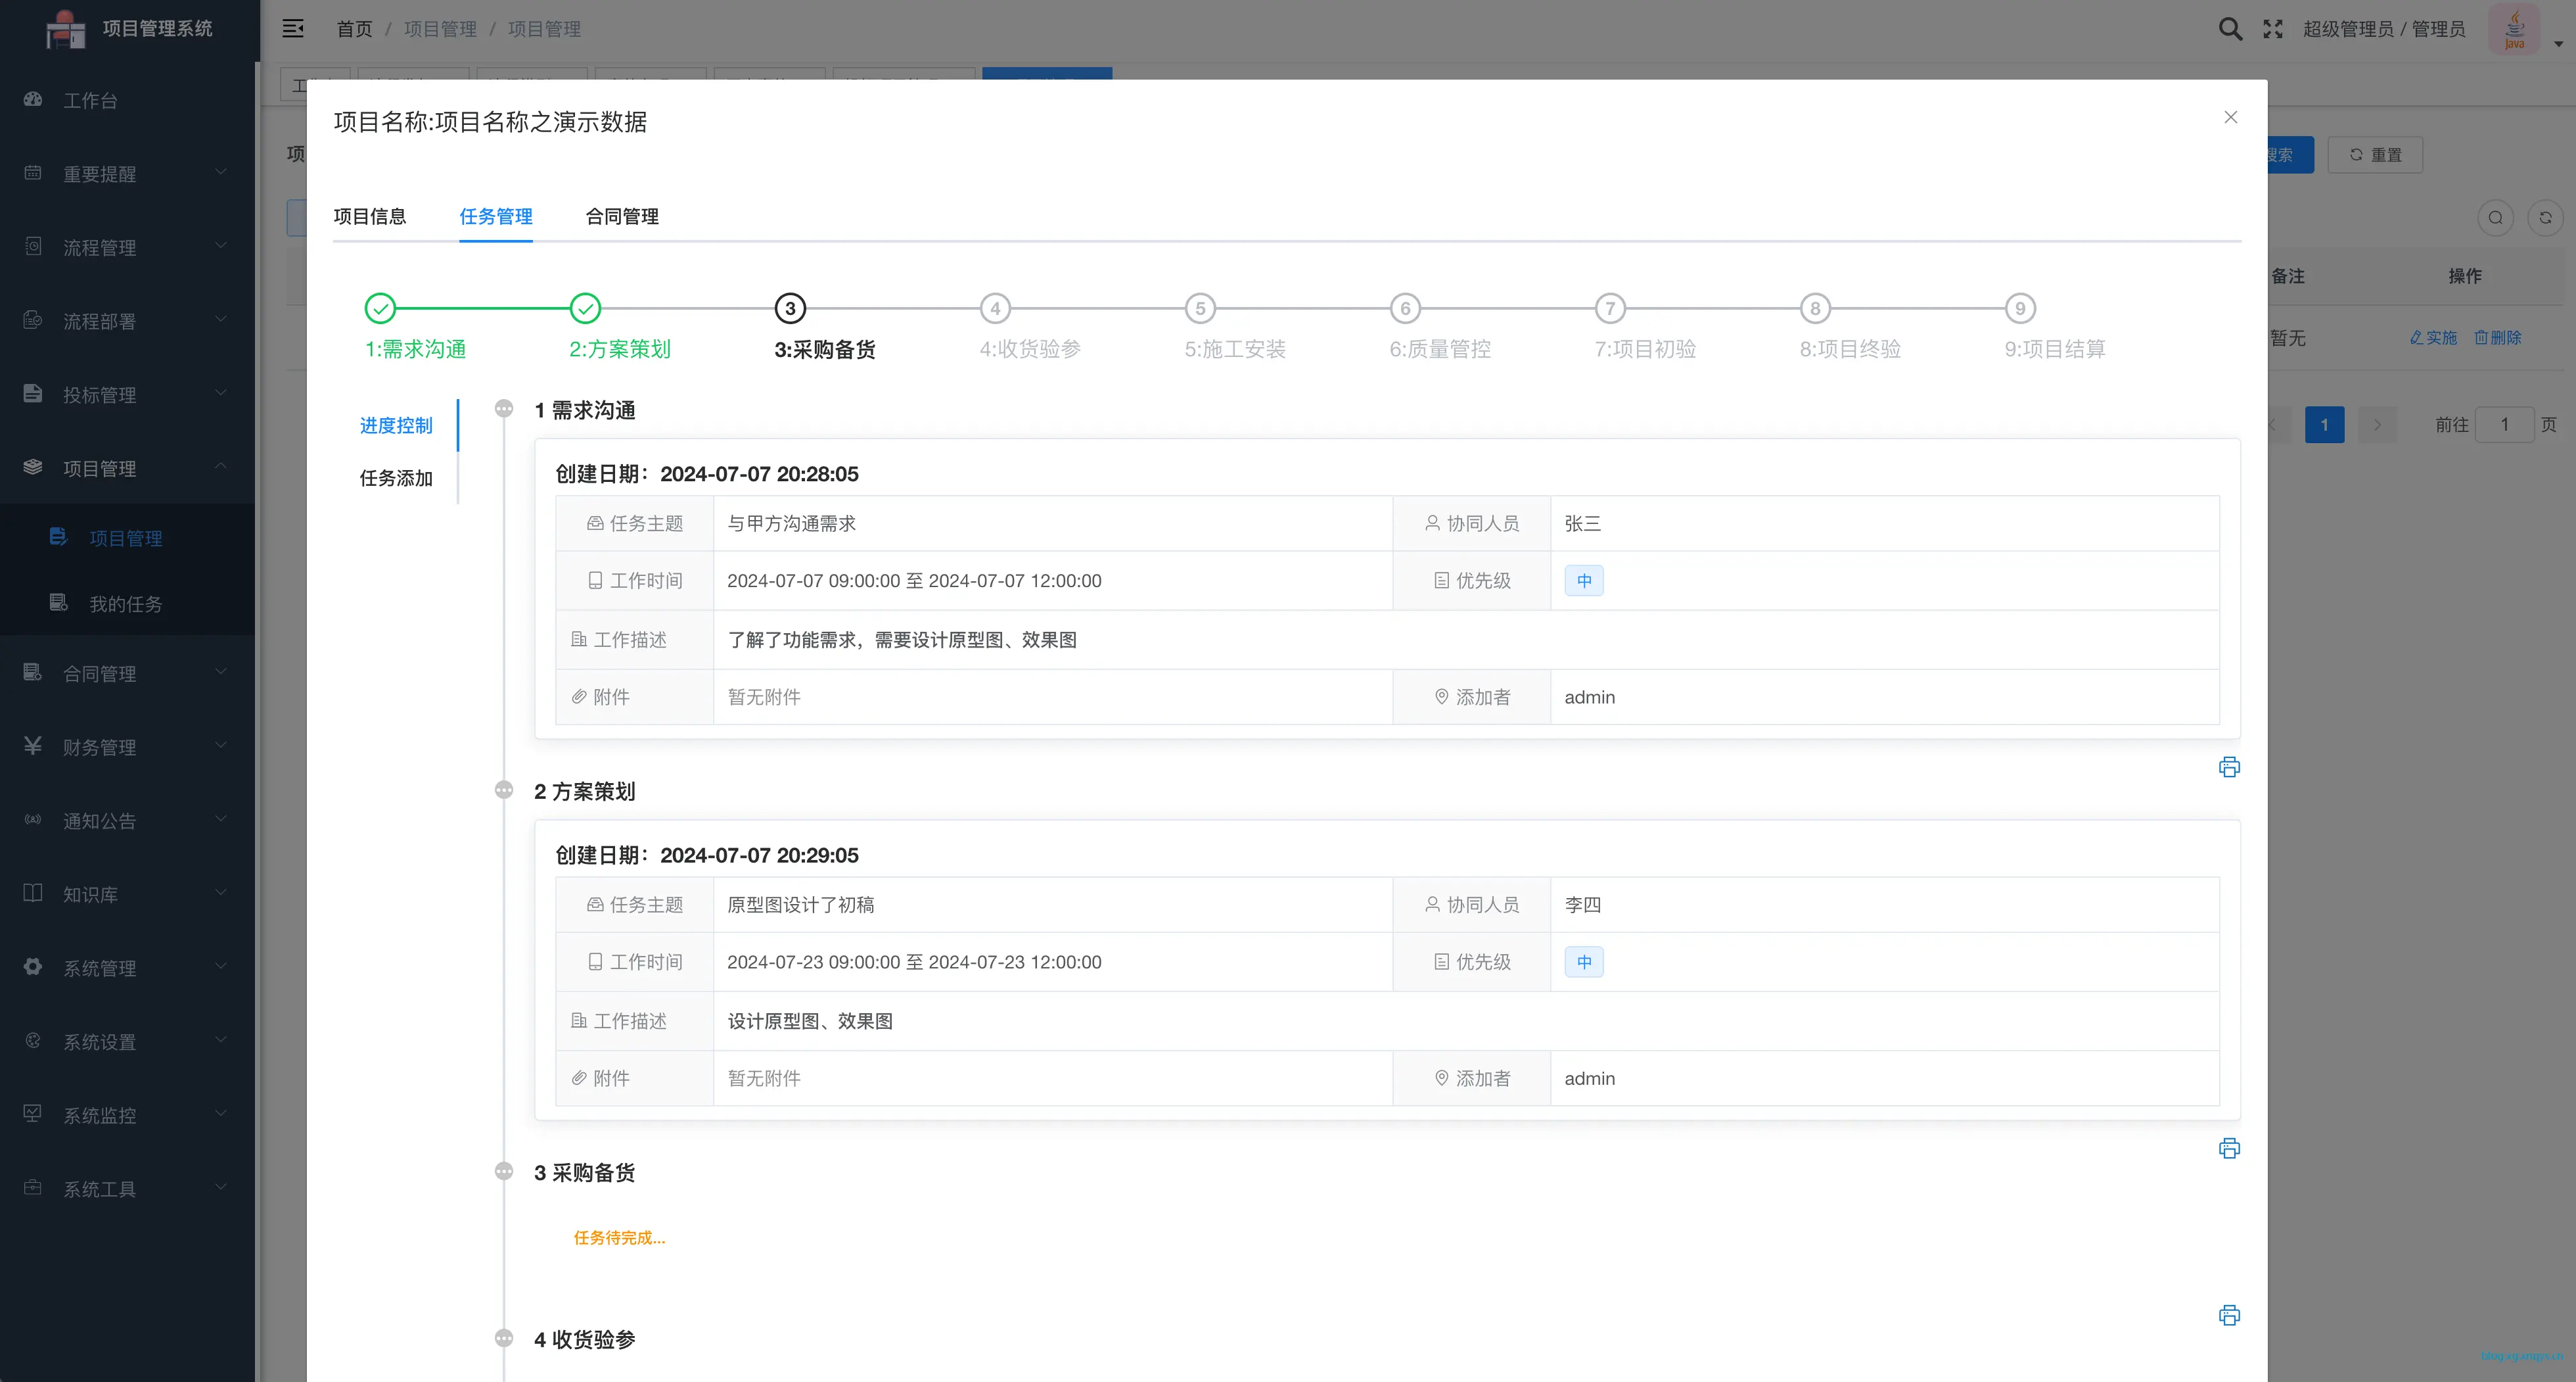The height and width of the screenshot is (1382, 2576).
Task: Select the 工作台 dashboard icon in sidebar
Action: [x=32, y=99]
